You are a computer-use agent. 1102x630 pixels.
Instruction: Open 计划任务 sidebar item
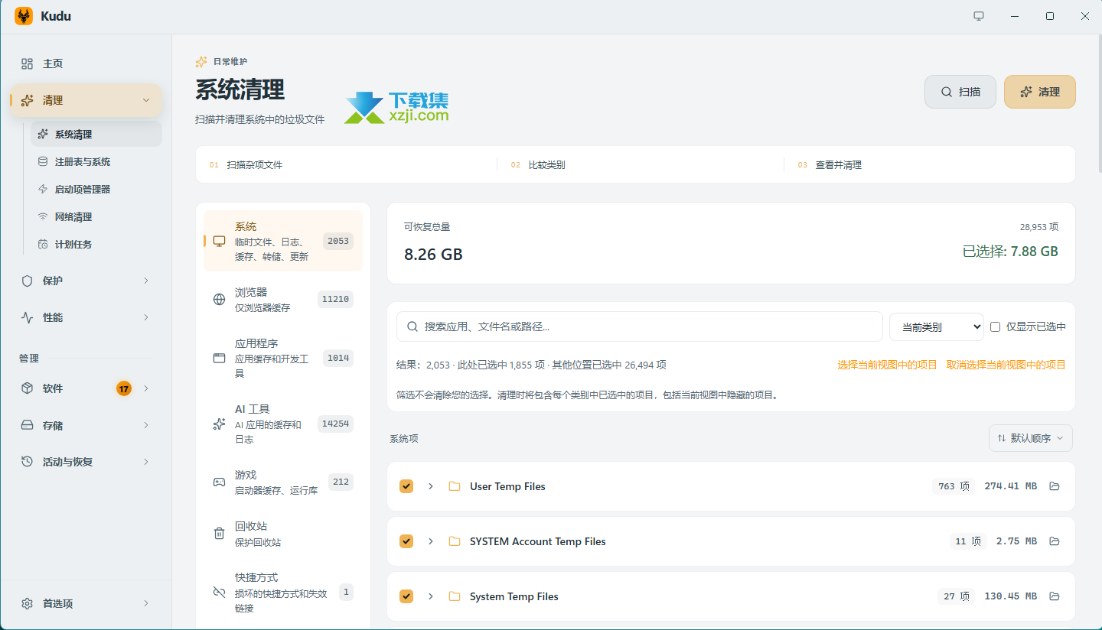pyautogui.click(x=96, y=244)
